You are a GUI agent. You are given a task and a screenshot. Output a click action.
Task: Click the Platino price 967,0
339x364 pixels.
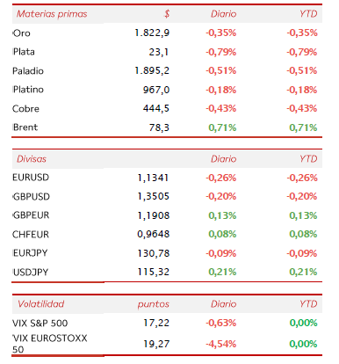coord(156,90)
